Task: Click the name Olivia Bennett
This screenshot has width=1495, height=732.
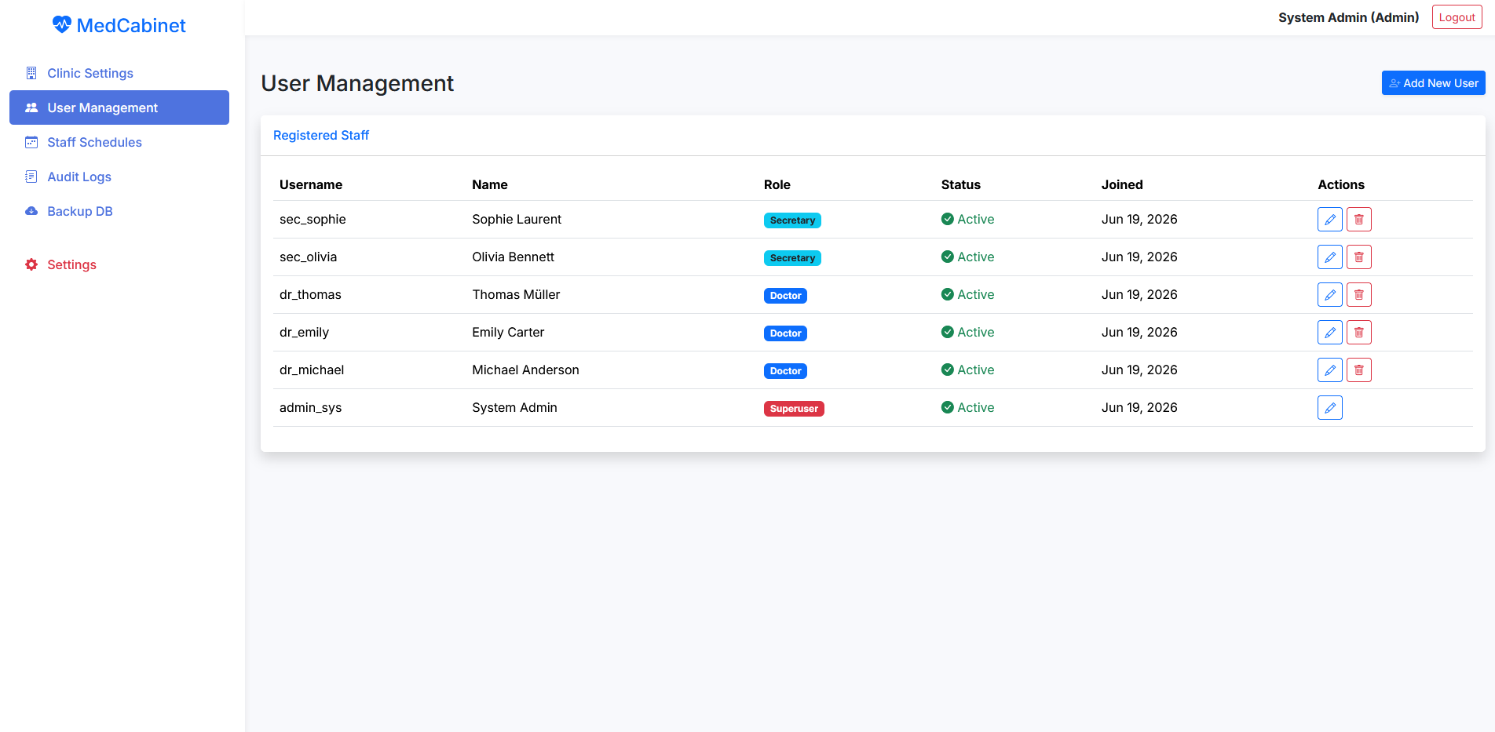Action: pyautogui.click(x=513, y=257)
